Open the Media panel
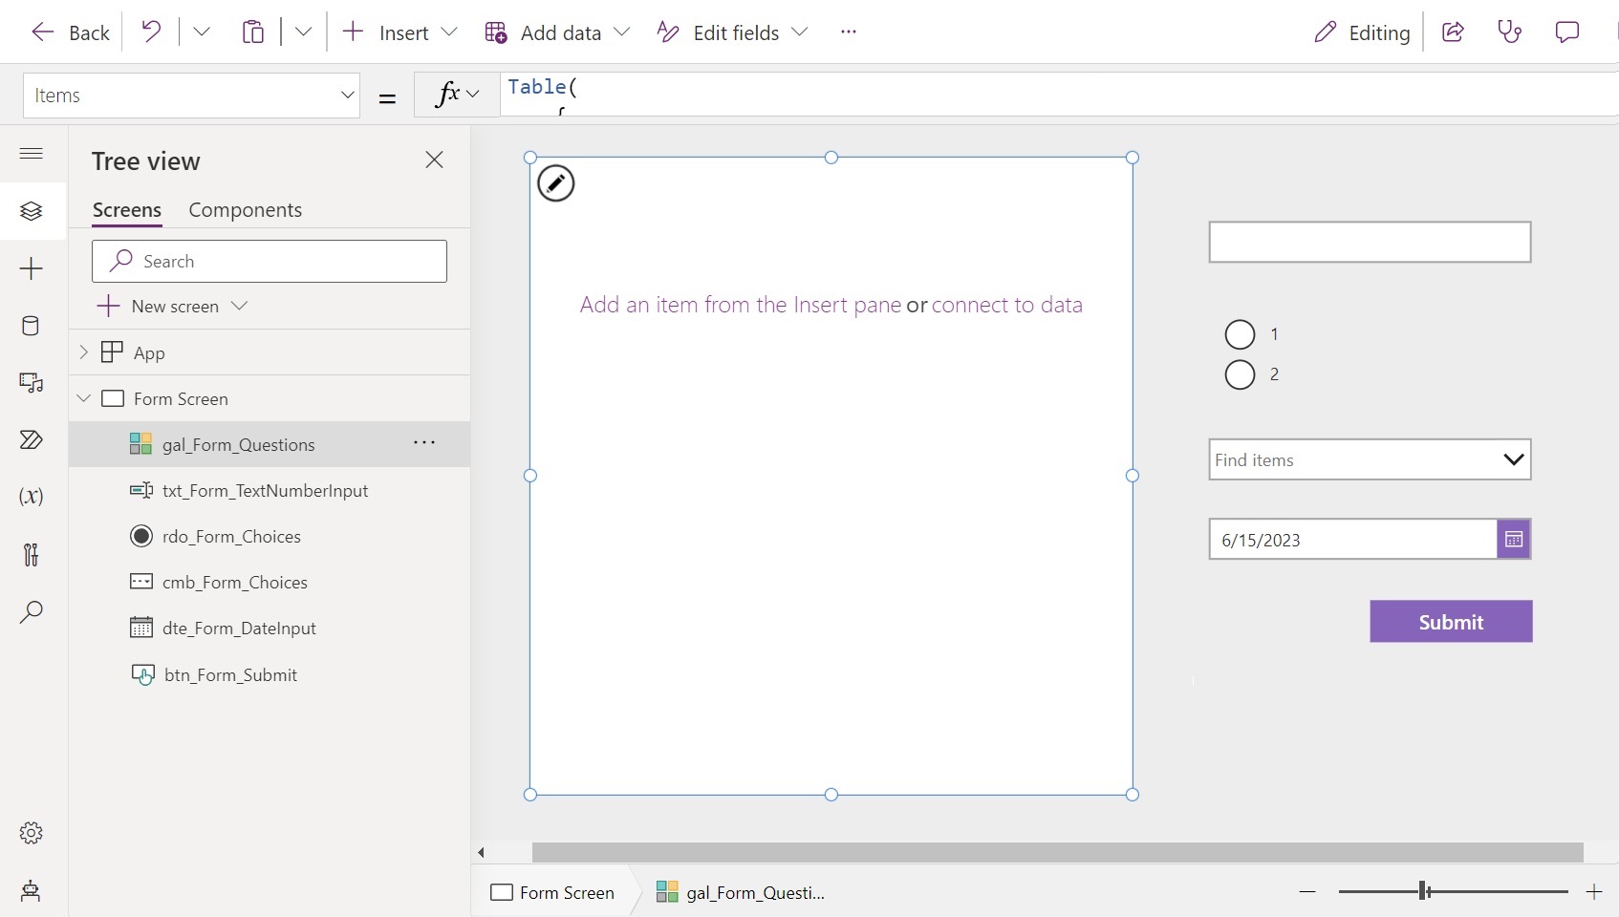Screen dimensions: 1619x917 (32, 384)
